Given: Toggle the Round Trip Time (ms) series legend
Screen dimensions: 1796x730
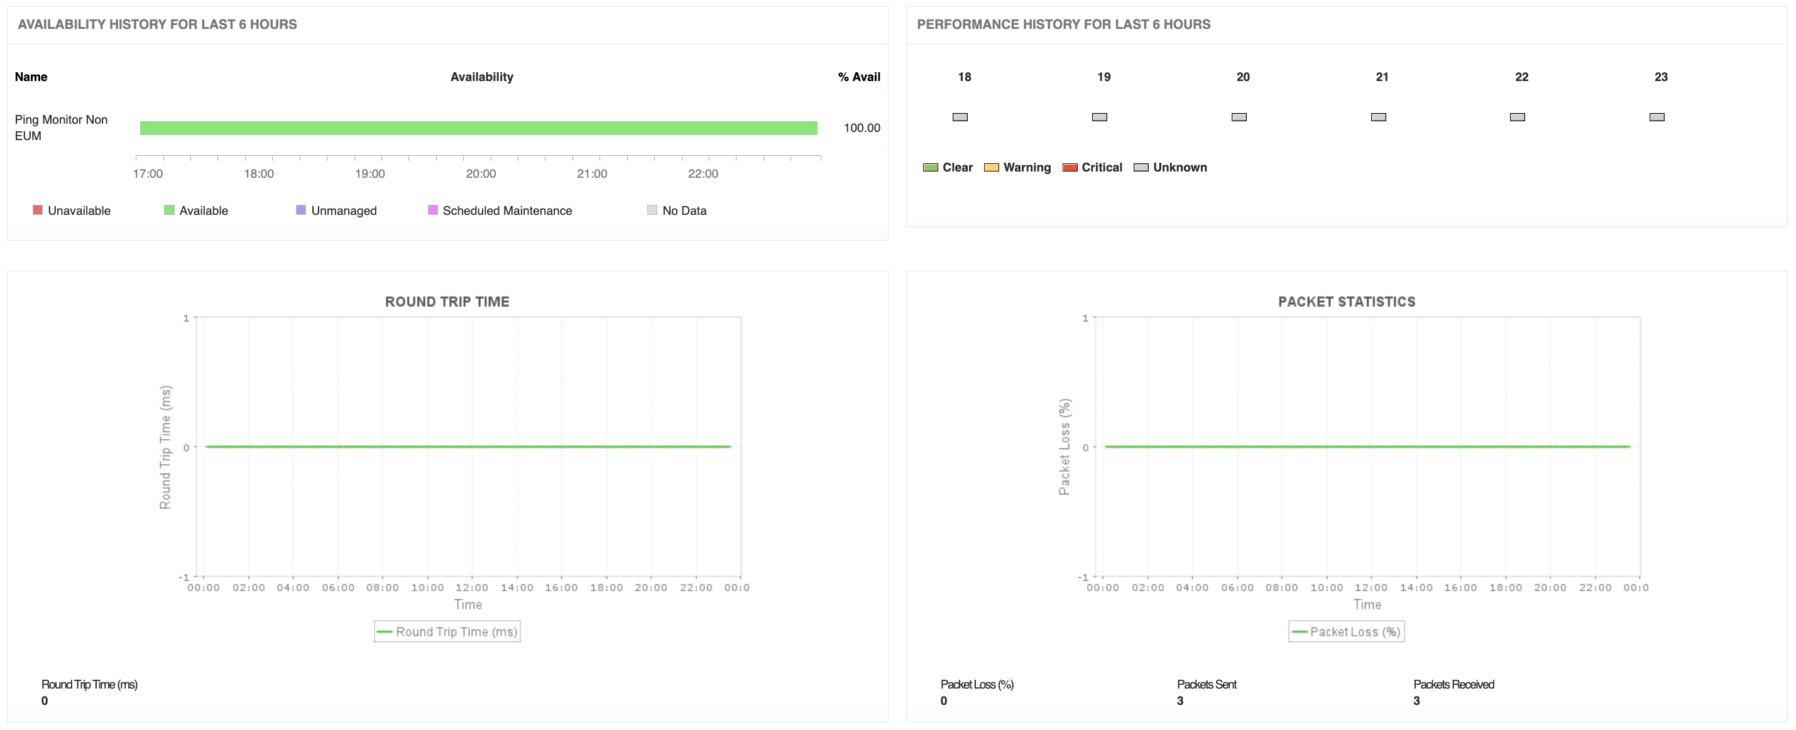Looking at the screenshot, I should click(x=447, y=631).
